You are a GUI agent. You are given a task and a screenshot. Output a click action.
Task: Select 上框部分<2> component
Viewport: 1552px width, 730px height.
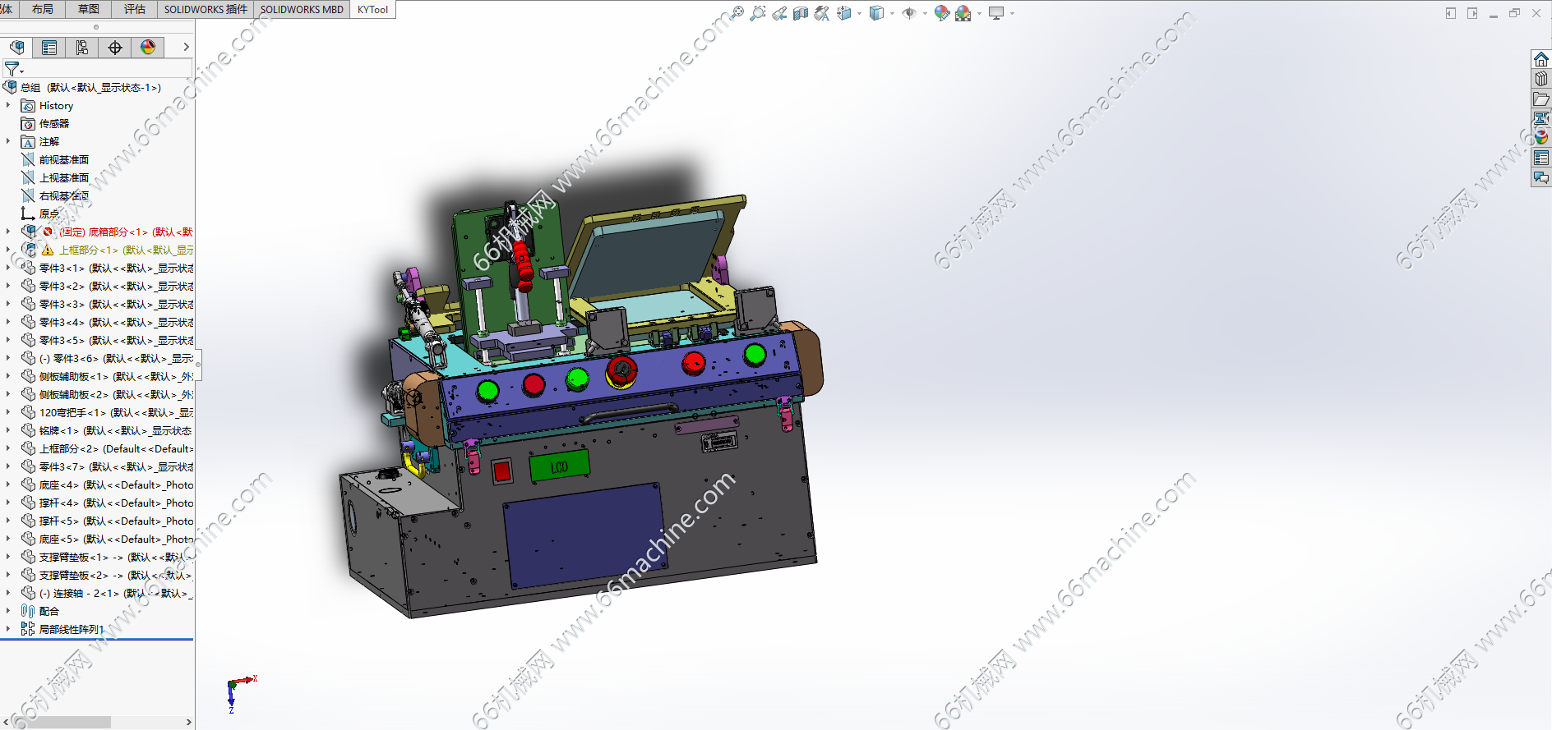coord(107,448)
